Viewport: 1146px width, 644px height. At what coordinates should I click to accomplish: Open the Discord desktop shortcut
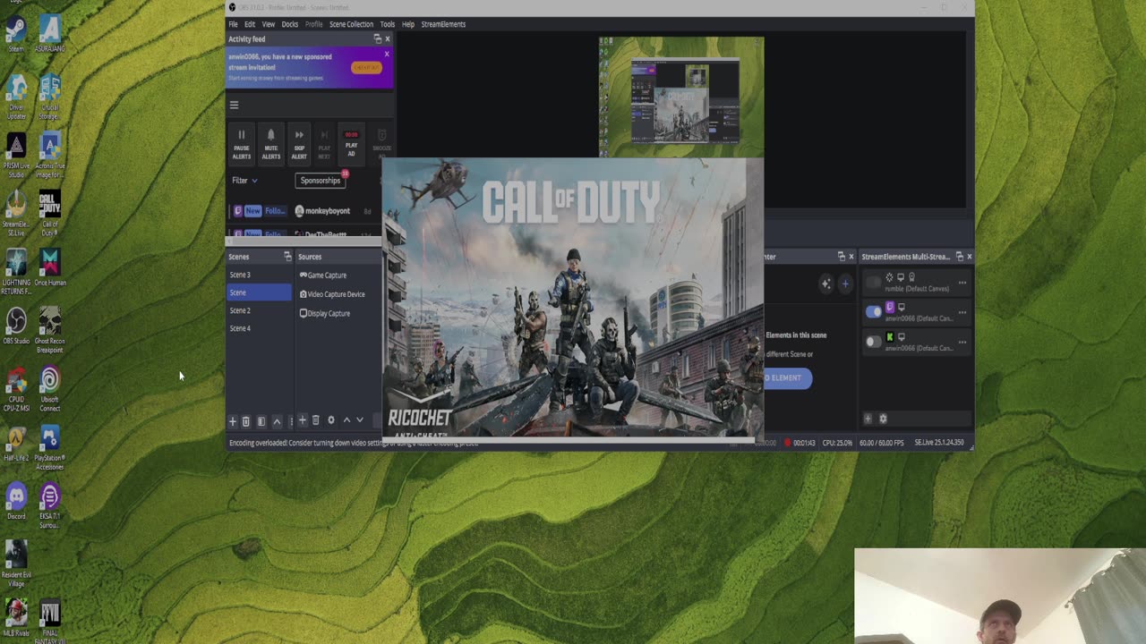click(x=16, y=502)
